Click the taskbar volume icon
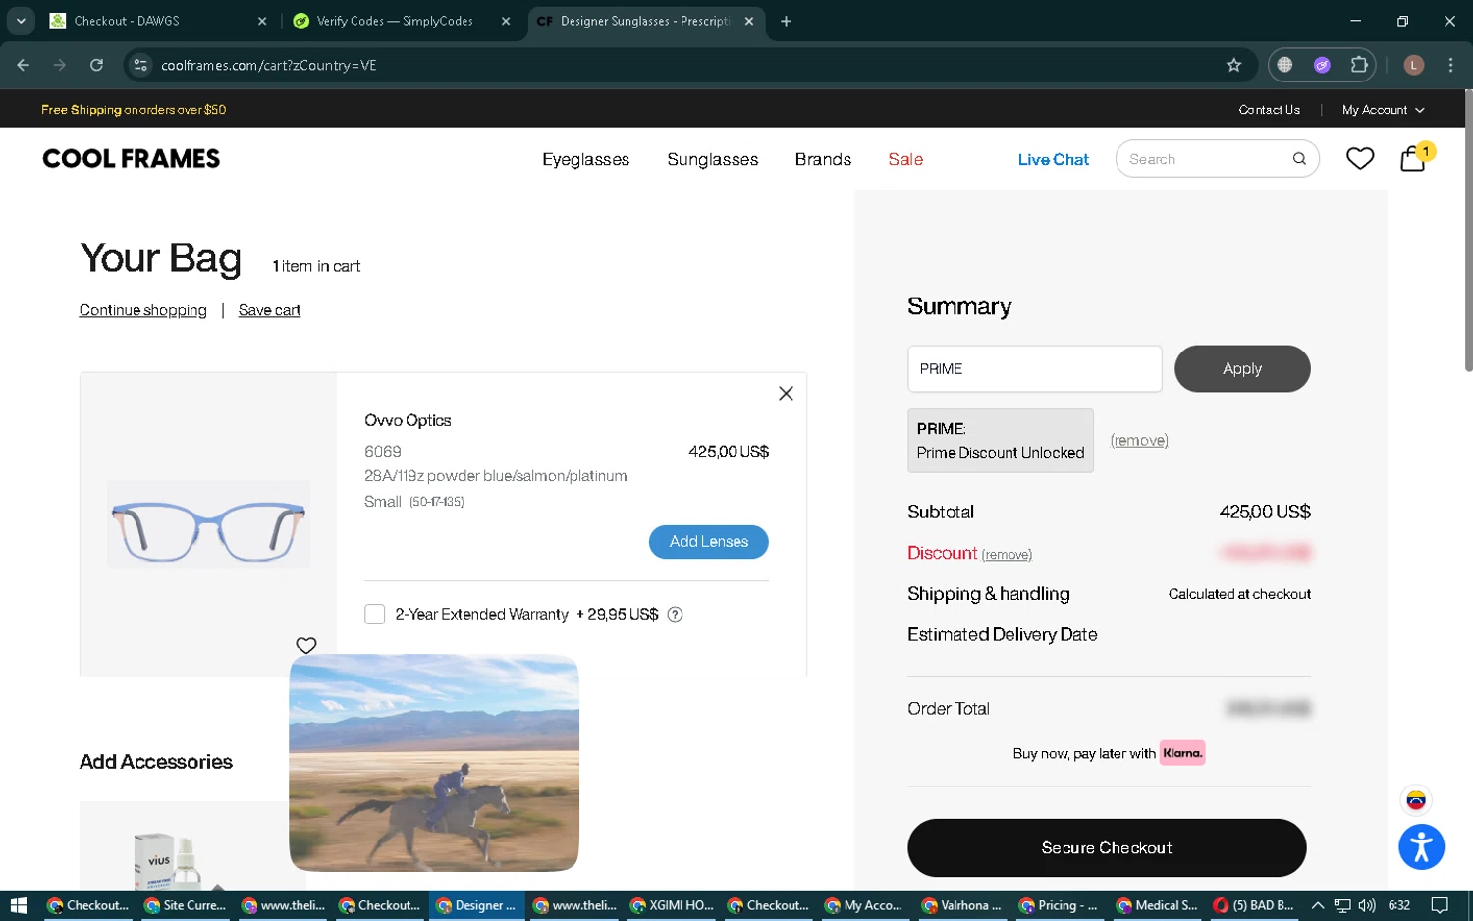 click(1367, 905)
